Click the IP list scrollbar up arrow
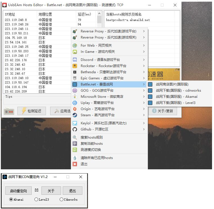 (99, 13)
